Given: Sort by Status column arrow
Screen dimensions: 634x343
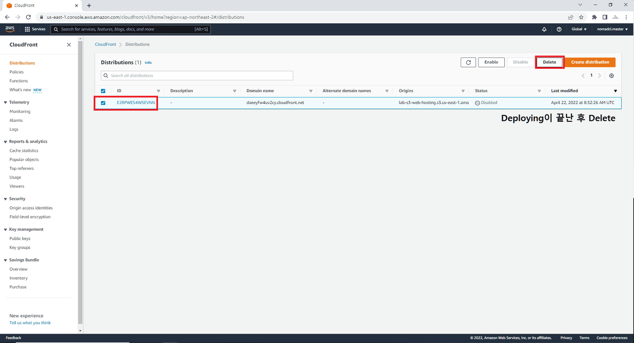Looking at the screenshot, I should click(x=539, y=91).
